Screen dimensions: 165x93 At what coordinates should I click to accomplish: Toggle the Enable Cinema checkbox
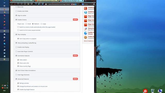[16, 20]
